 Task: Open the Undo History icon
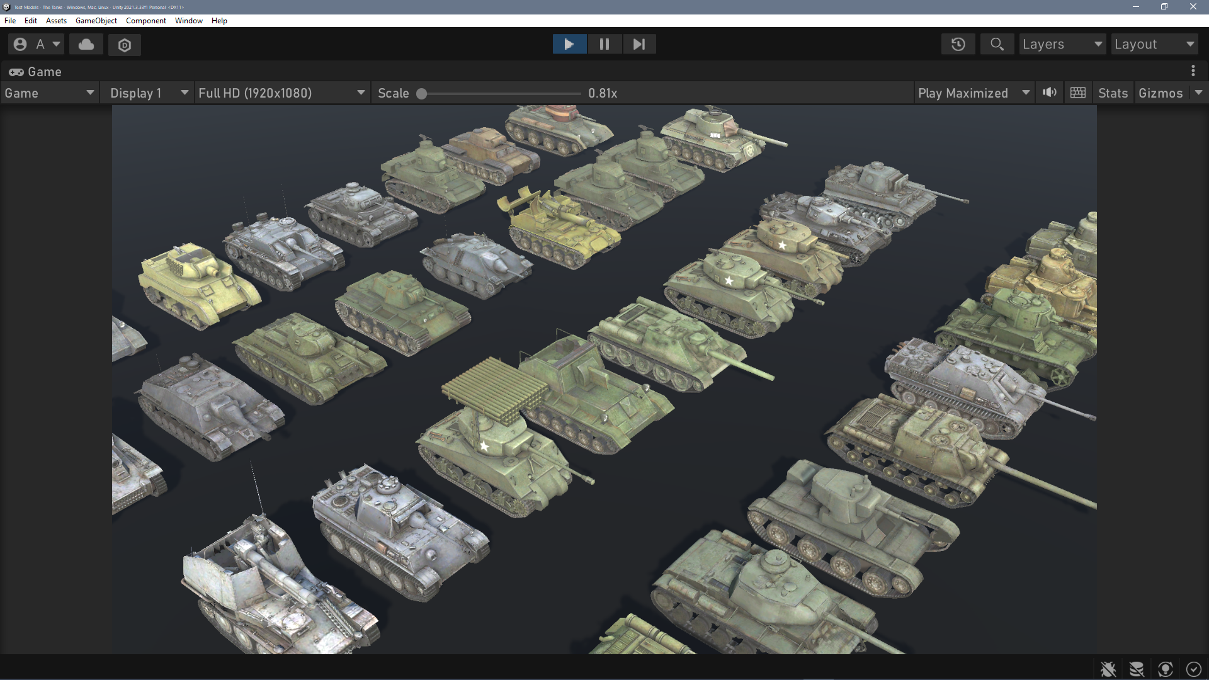coord(958,44)
